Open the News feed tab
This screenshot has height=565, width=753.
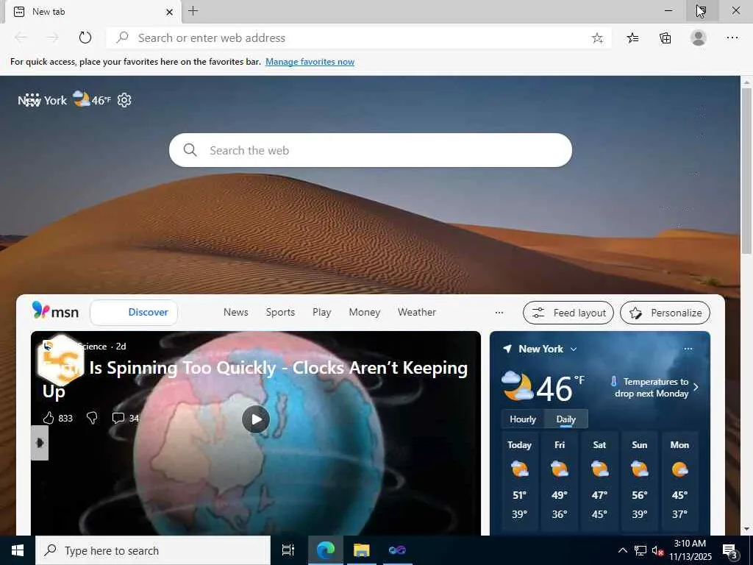(x=236, y=312)
